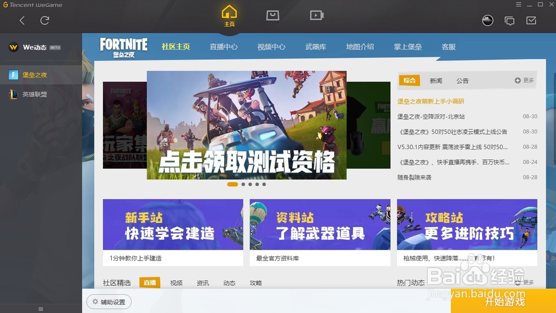
Task: Open the 武器库 tab
Action: [316, 47]
